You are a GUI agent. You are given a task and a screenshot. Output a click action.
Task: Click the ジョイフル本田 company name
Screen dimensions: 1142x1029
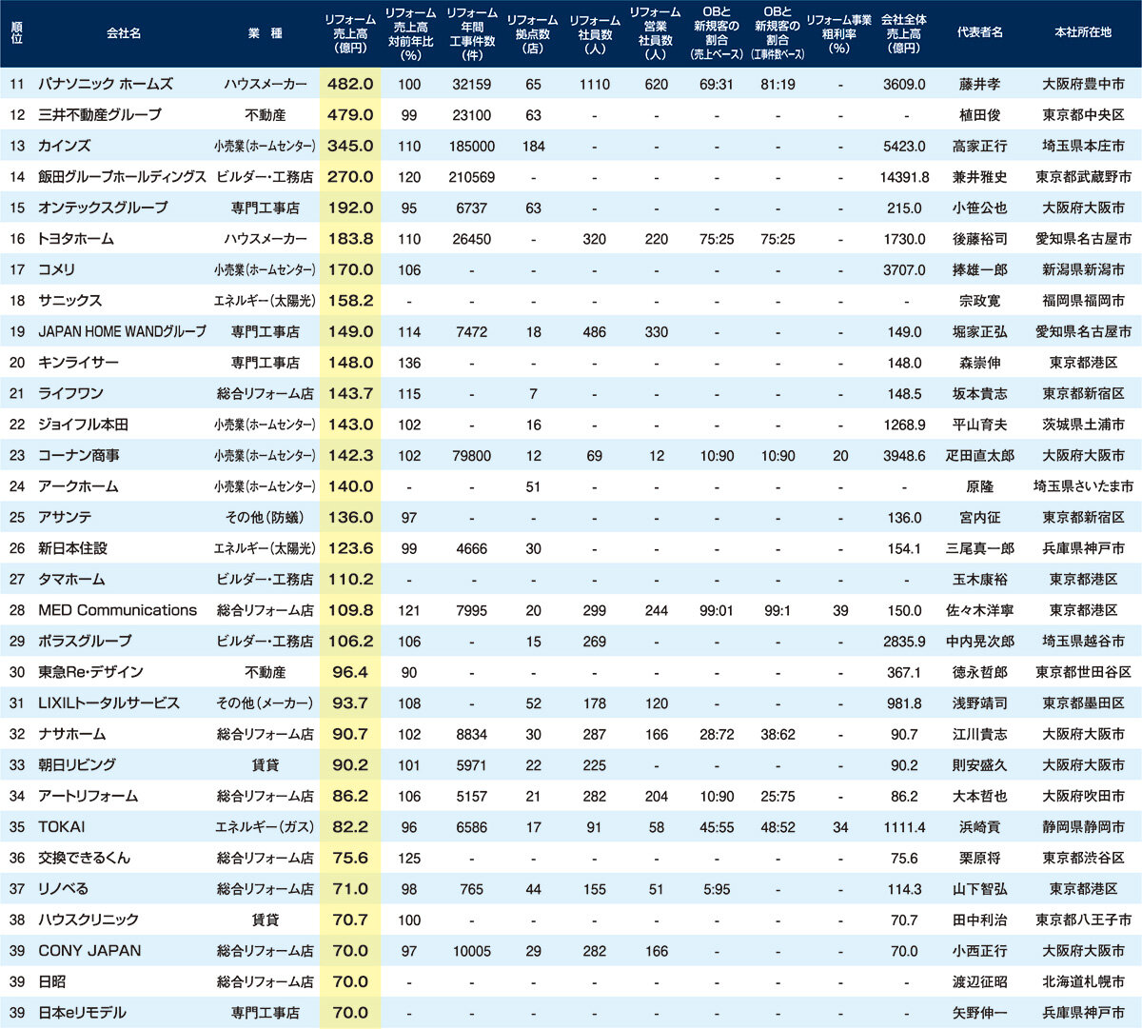pyautogui.click(x=83, y=425)
